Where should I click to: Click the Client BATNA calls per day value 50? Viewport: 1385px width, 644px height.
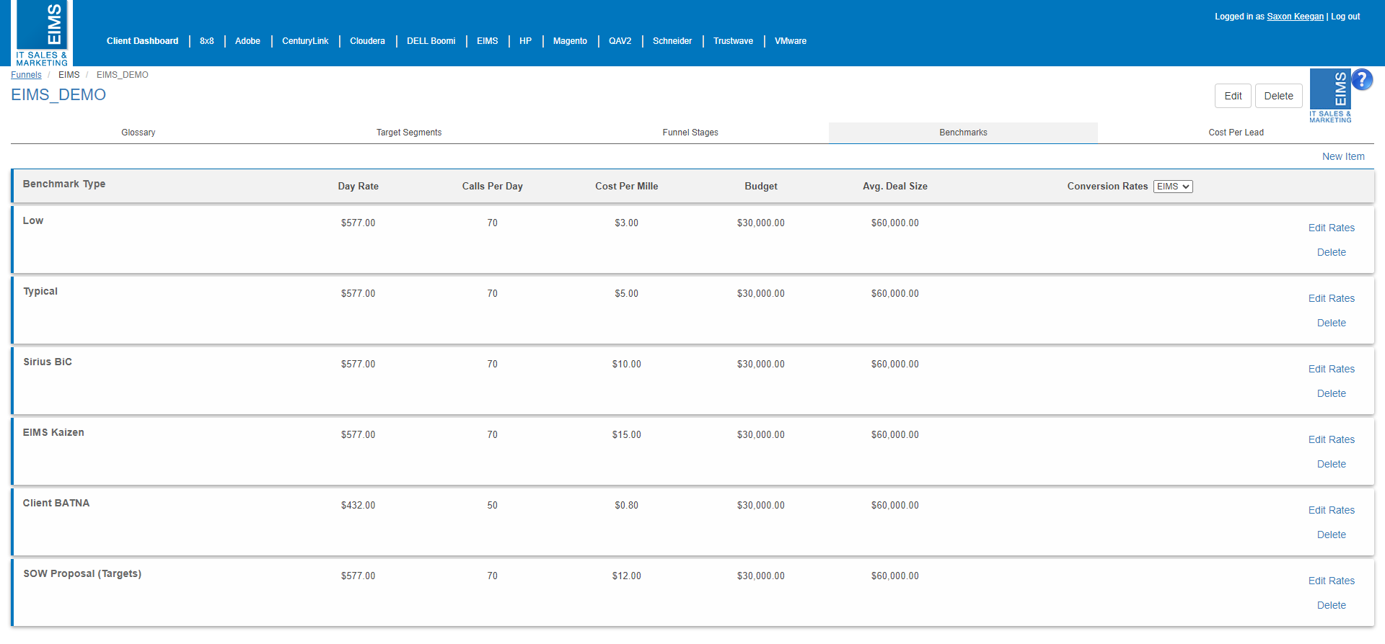(x=492, y=506)
